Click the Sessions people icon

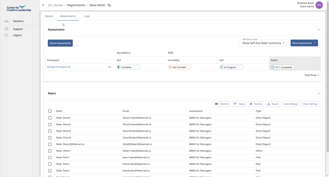6,21
